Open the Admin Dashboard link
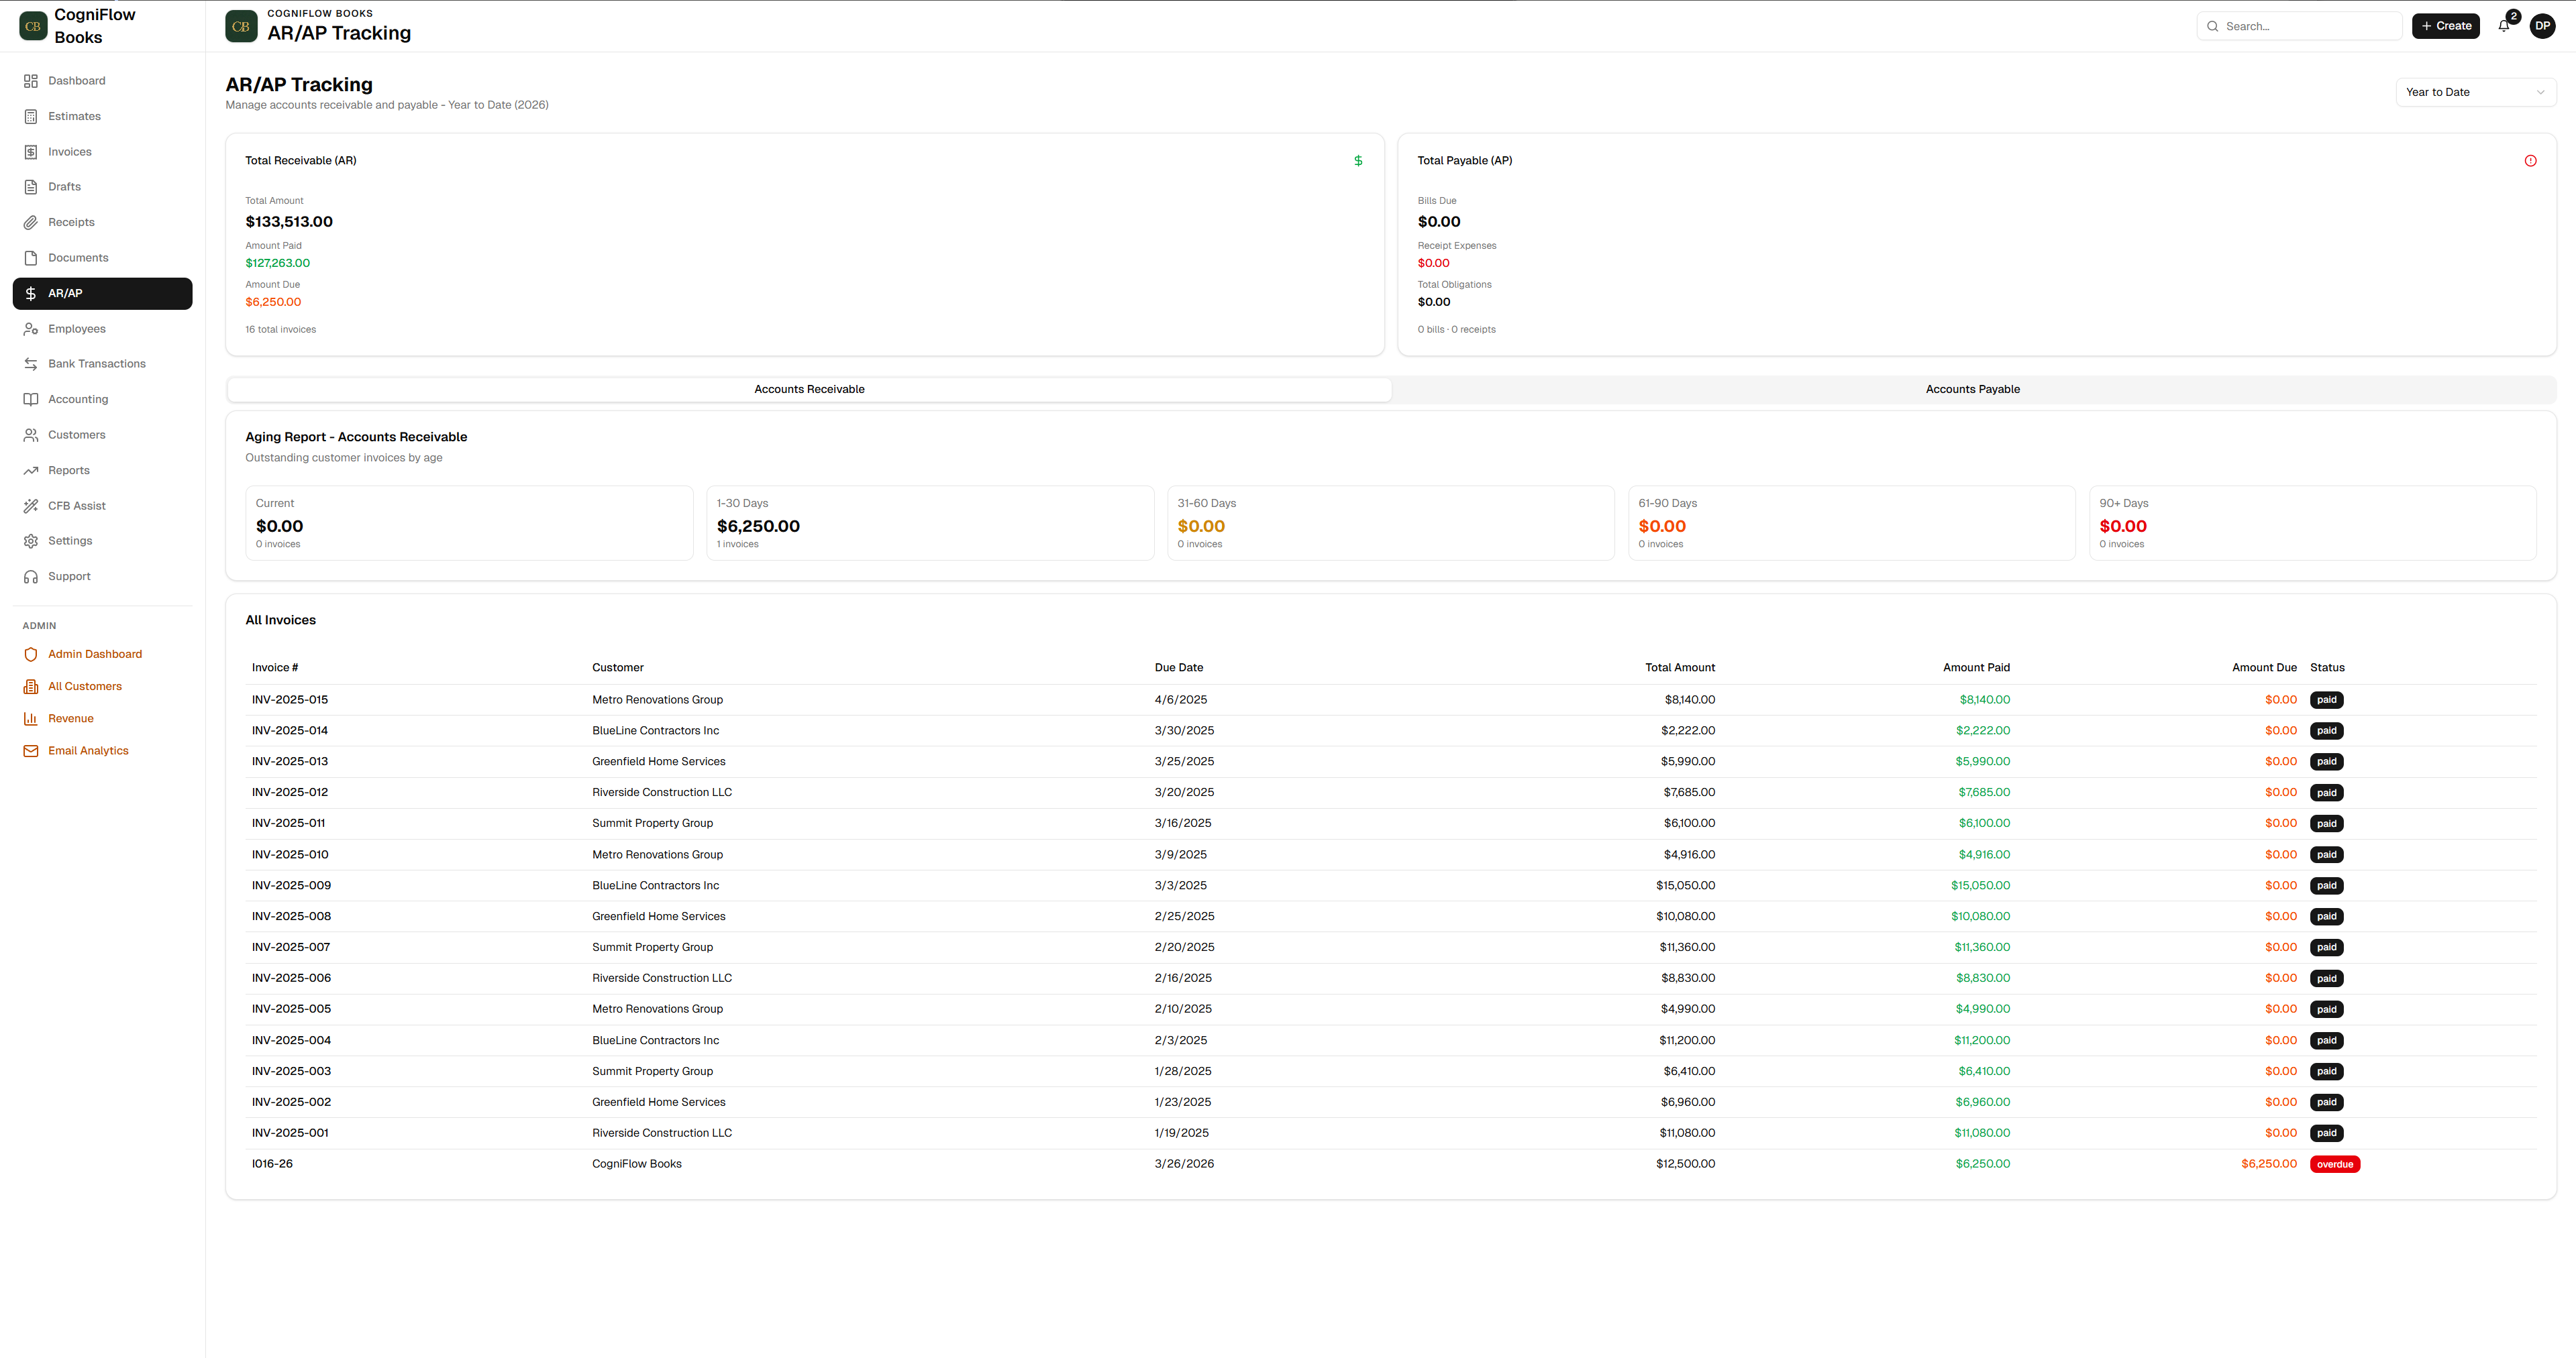 pos(95,654)
